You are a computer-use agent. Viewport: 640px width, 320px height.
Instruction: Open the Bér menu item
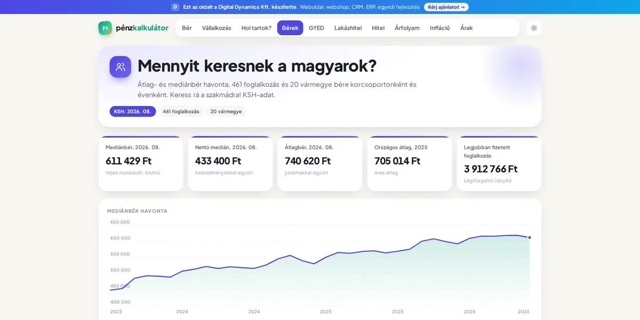pyautogui.click(x=187, y=28)
